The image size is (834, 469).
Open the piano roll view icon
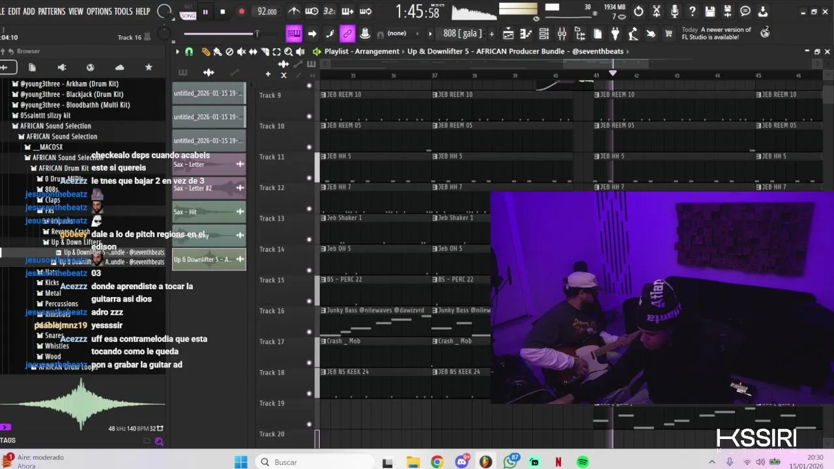[x=526, y=34]
